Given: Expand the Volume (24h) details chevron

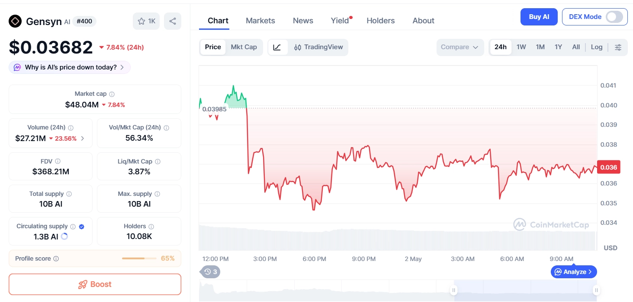Looking at the screenshot, I should 83,138.
